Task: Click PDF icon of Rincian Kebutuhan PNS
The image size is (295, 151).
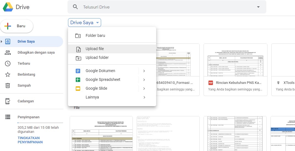Action: (211, 83)
